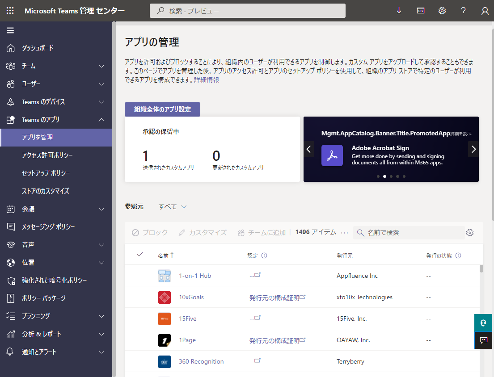Image resolution: width=494 pixels, height=377 pixels.
Task: Go to second banner carousel dot
Action: 384,176
